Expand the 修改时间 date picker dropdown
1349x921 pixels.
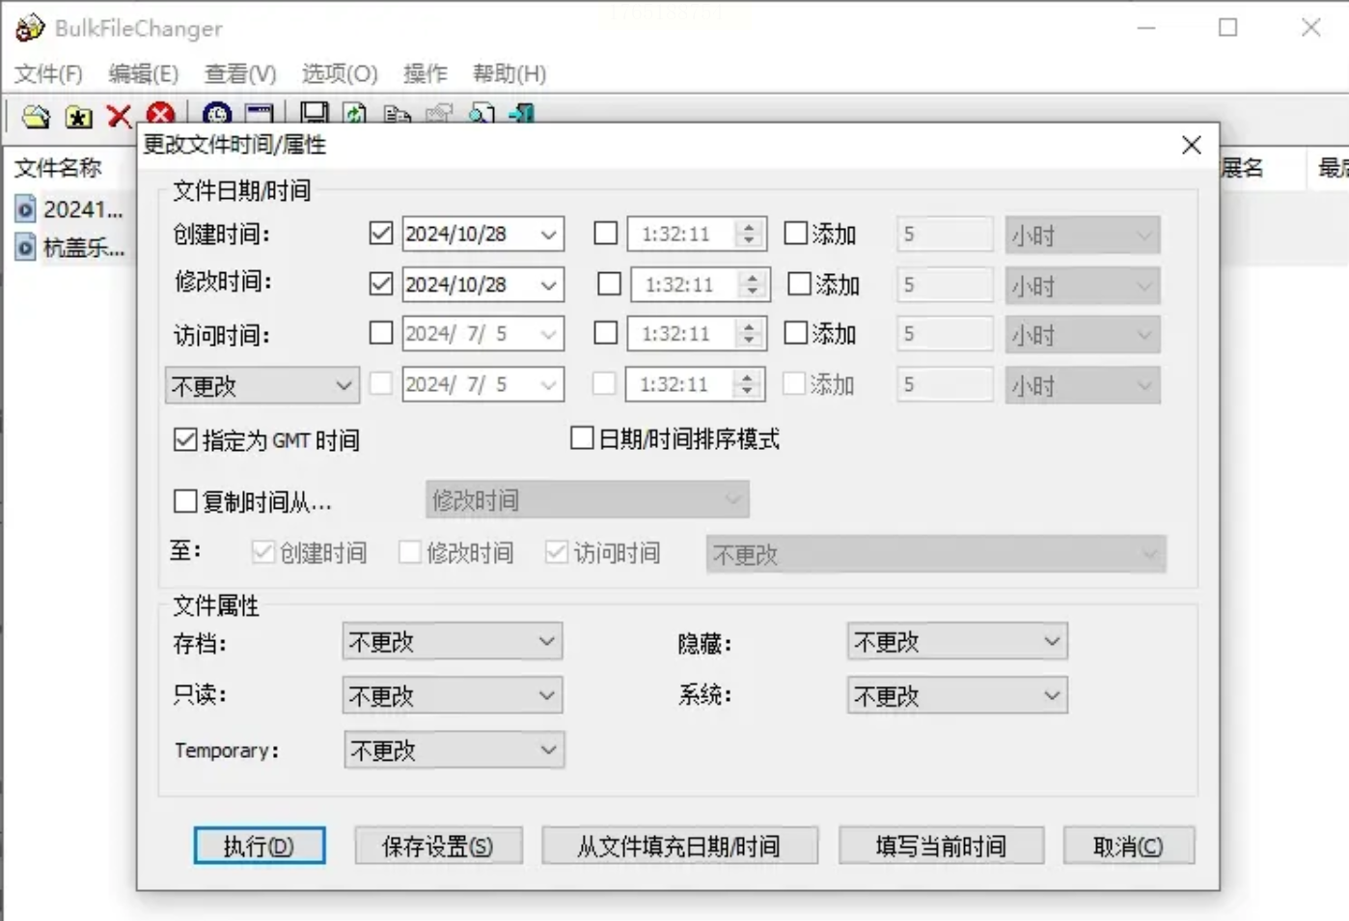pos(548,285)
